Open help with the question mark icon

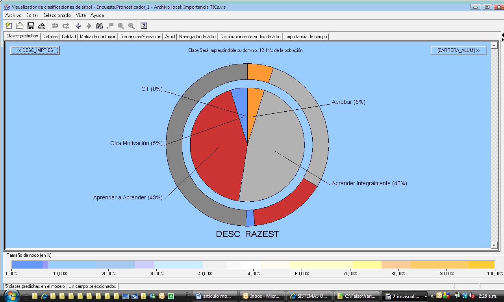(144, 26)
